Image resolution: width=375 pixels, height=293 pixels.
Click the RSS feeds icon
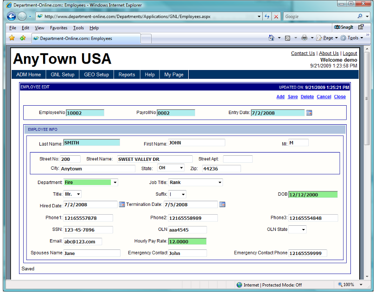point(287,38)
